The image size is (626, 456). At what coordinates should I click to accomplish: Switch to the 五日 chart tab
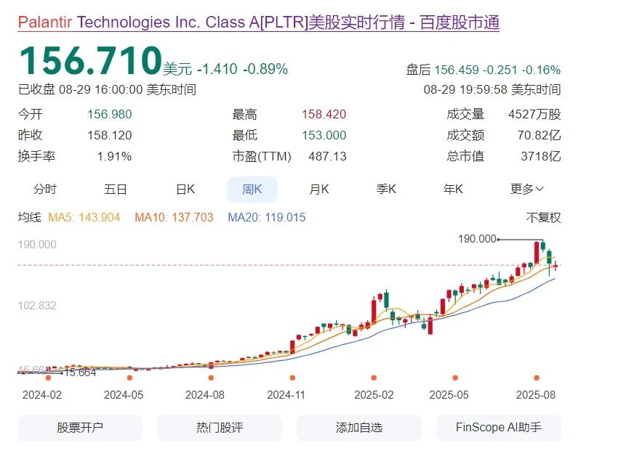coord(116,189)
